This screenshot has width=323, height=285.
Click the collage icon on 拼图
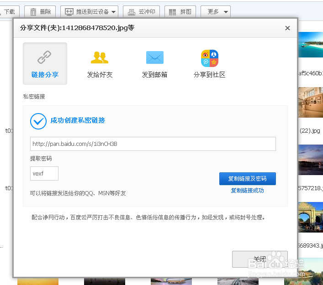tap(172, 12)
